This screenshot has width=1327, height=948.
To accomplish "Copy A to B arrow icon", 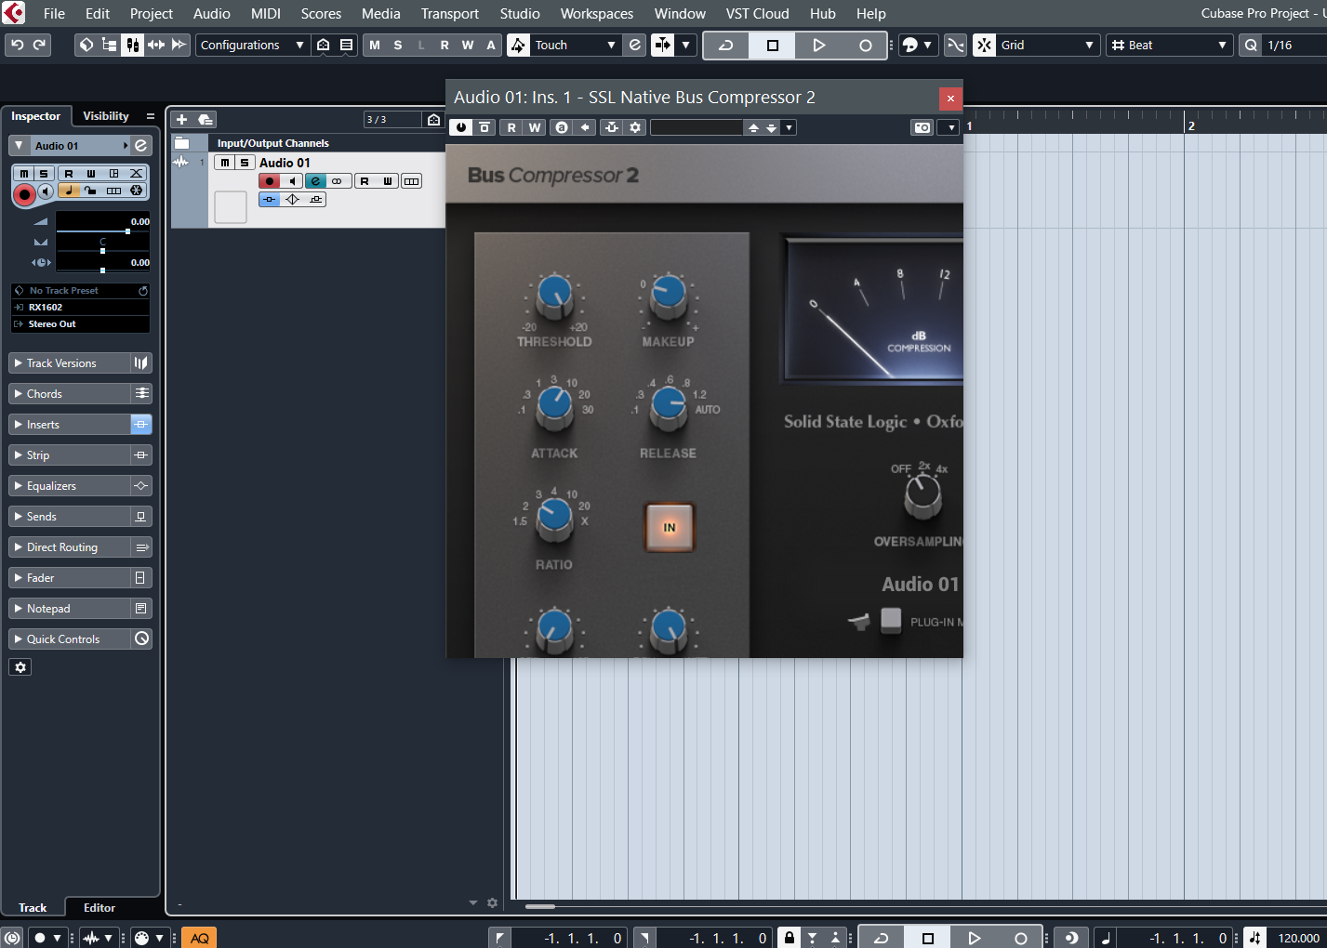I will (x=585, y=127).
